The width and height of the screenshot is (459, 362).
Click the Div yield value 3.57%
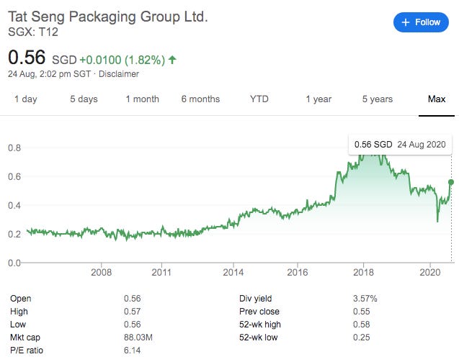click(365, 299)
